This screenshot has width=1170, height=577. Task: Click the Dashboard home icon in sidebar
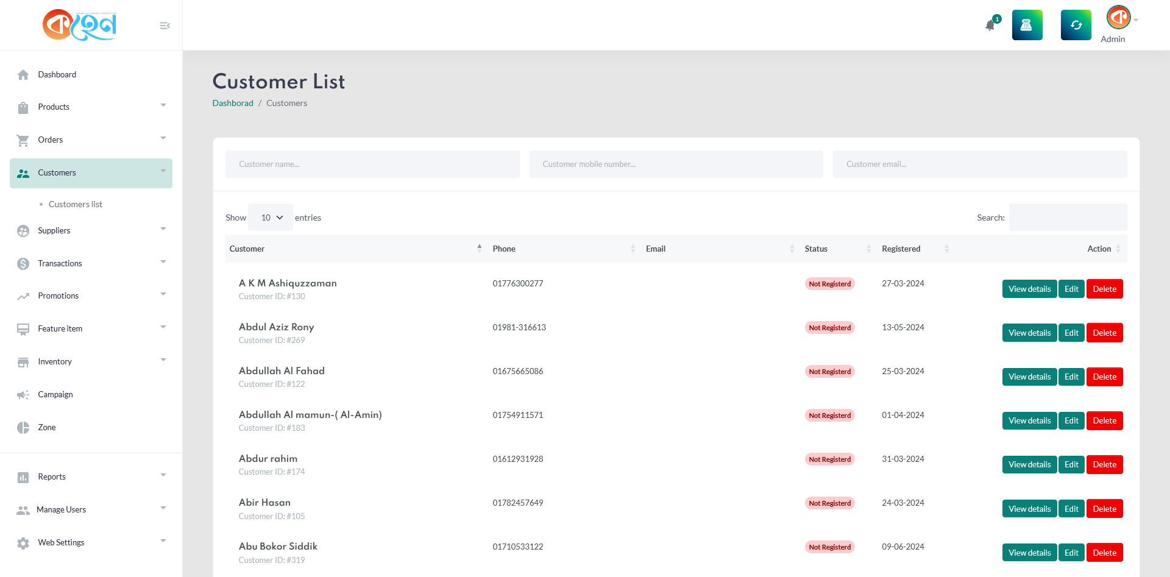23,75
